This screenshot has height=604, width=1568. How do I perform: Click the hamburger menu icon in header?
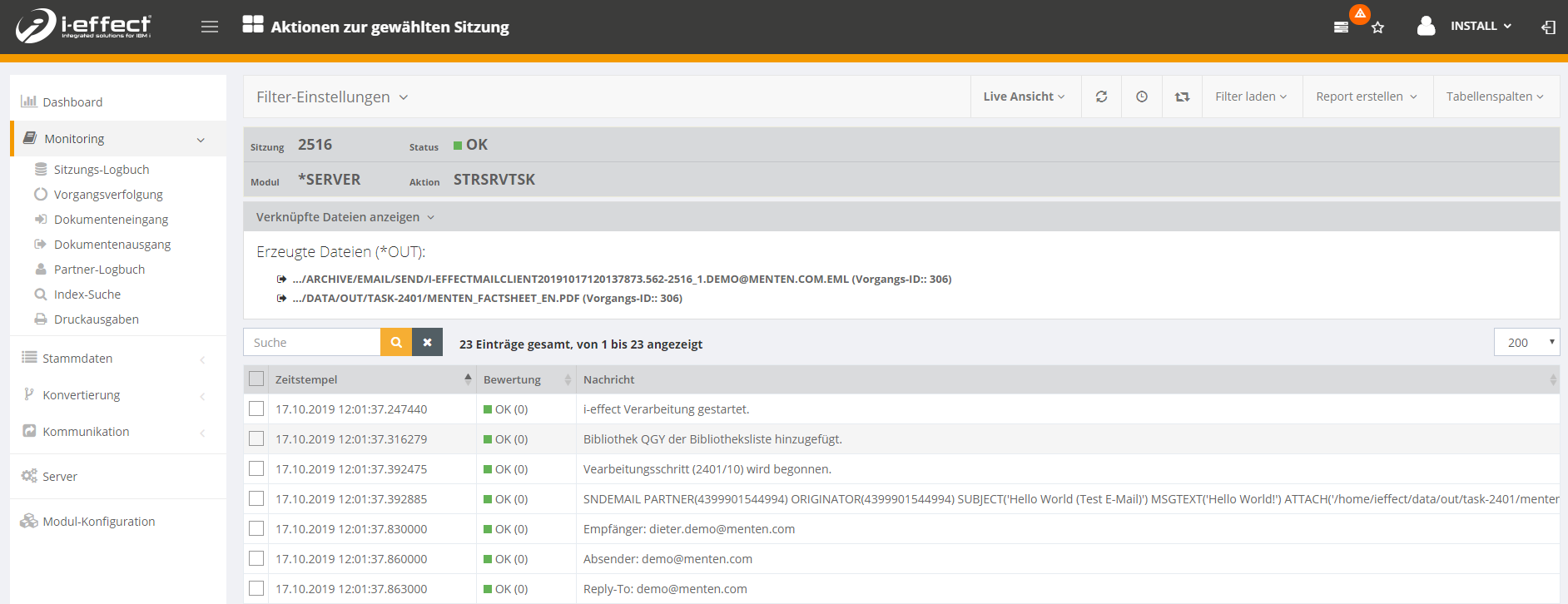210,27
